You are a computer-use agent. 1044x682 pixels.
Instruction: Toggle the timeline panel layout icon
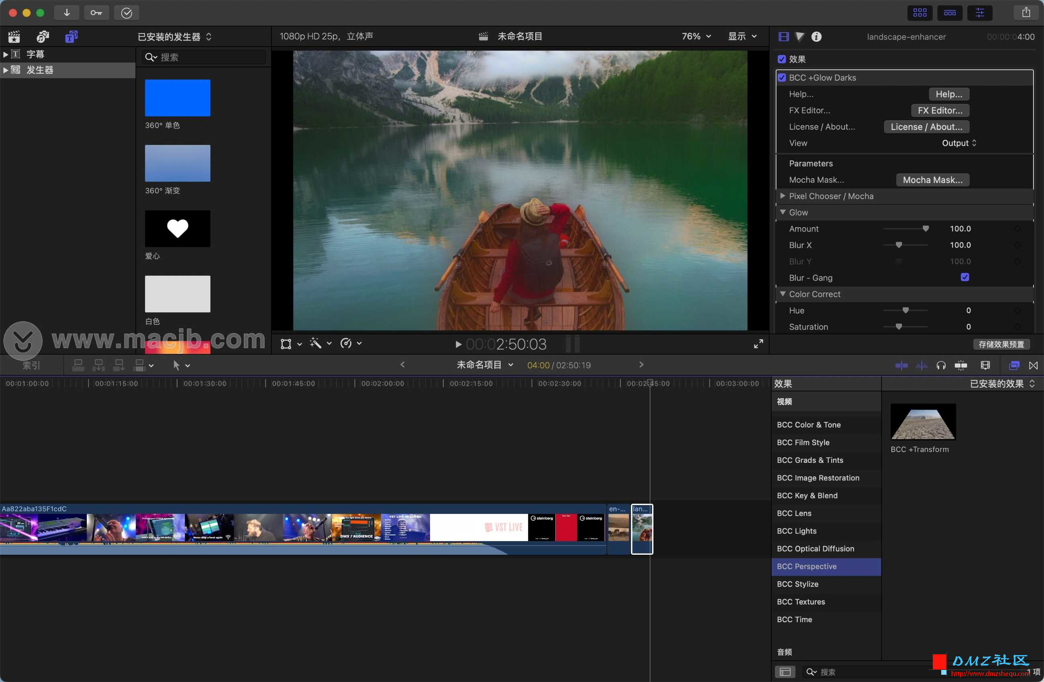pos(950,13)
